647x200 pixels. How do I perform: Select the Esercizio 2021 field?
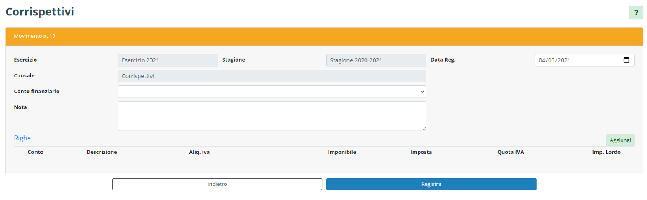coord(168,60)
